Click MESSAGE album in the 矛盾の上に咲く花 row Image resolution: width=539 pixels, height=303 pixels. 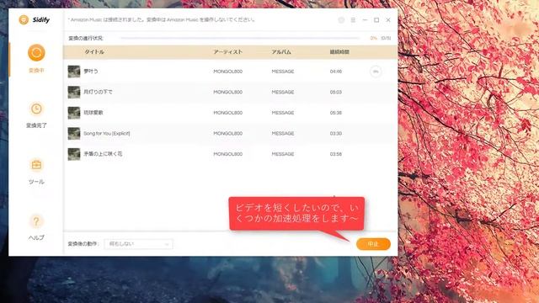coord(283,154)
